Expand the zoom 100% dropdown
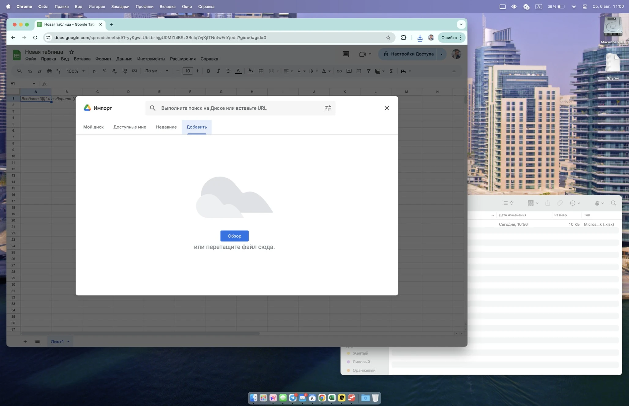This screenshot has height=406, width=629. (76, 71)
